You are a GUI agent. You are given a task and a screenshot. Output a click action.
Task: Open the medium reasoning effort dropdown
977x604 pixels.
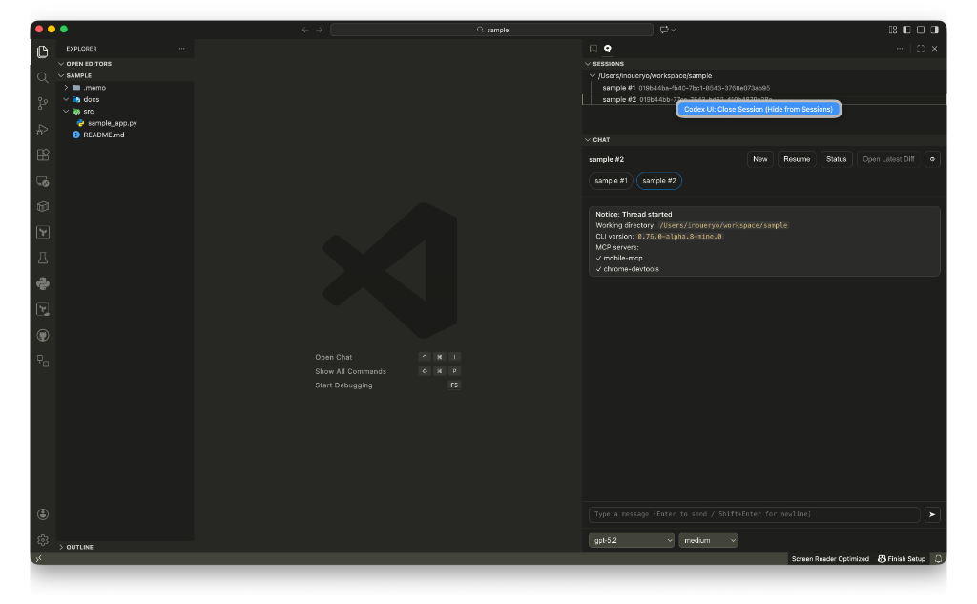tap(708, 540)
